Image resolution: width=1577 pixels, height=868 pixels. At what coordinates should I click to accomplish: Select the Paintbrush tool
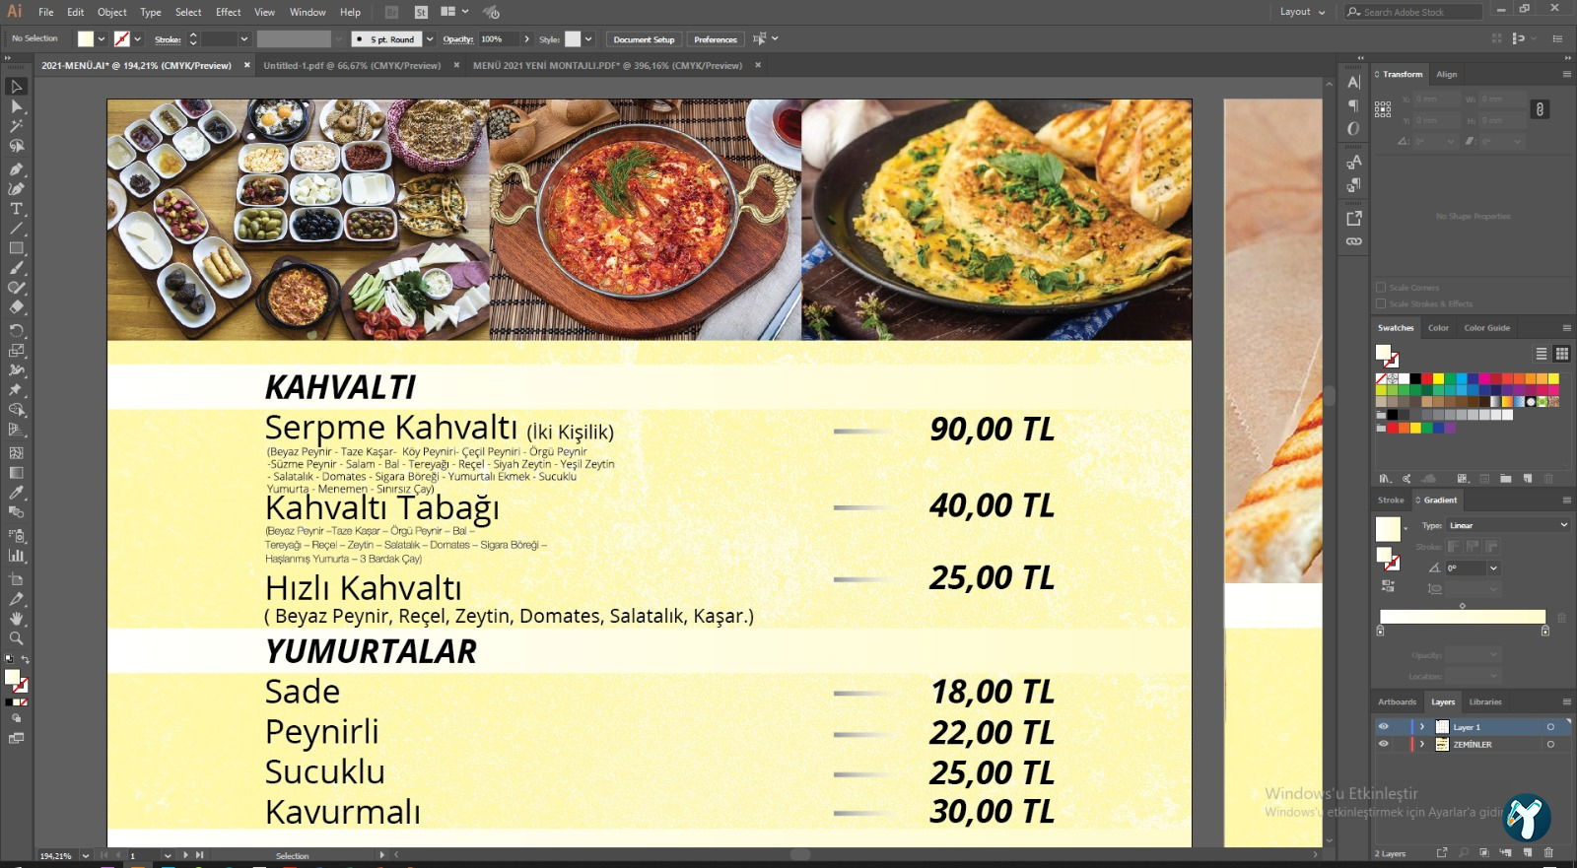point(16,268)
